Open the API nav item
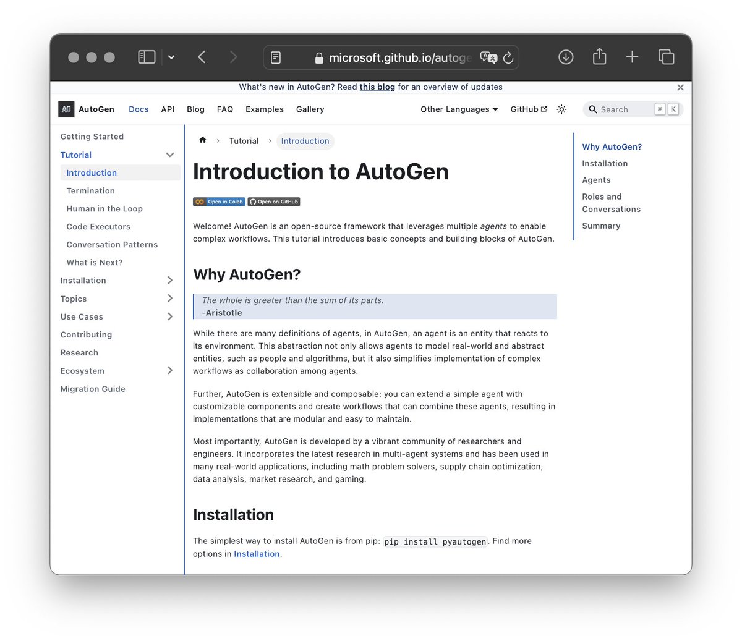742x641 pixels. coord(168,109)
